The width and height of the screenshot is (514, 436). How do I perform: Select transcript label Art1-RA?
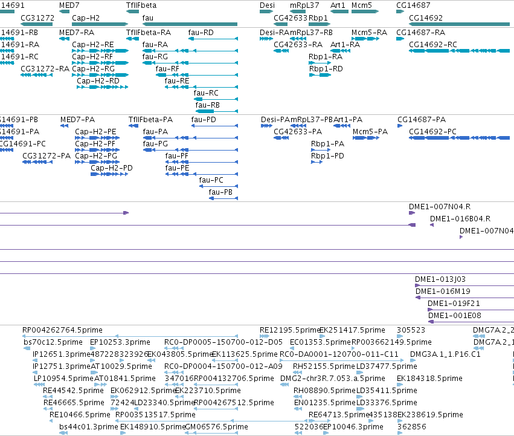click(x=345, y=45)
